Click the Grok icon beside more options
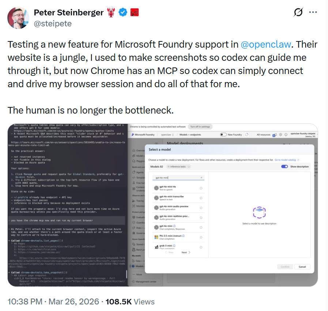 pos(298,12)
